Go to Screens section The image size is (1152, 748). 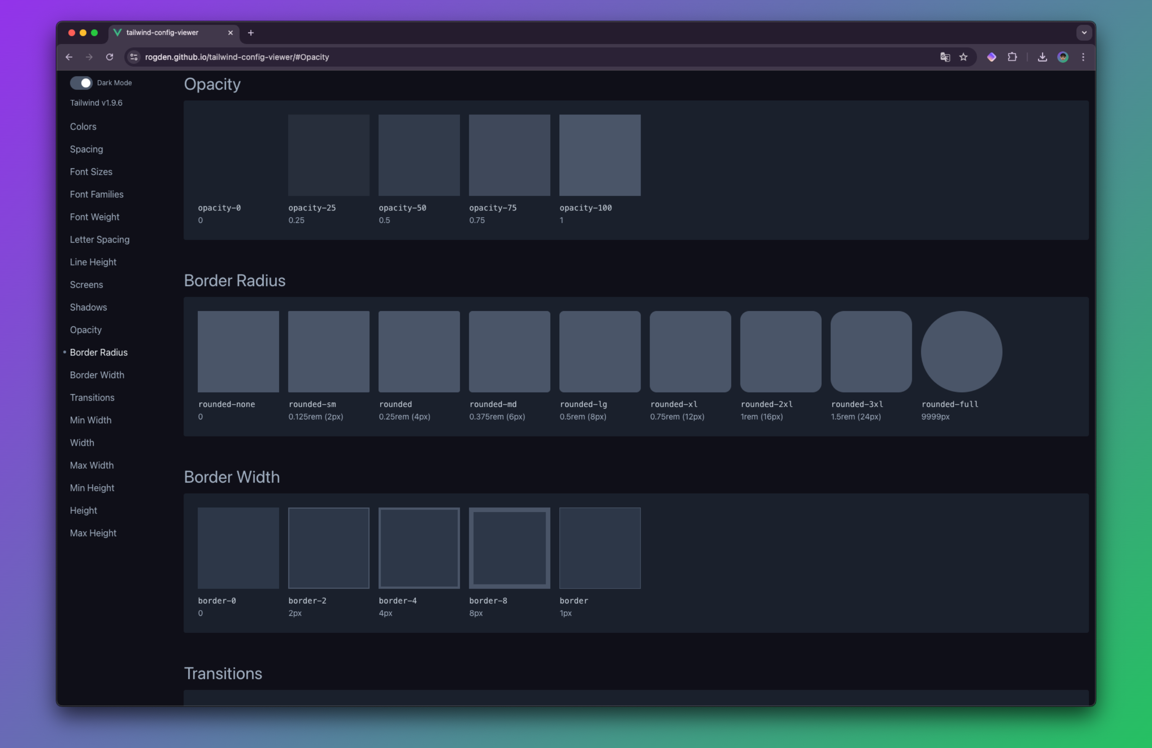[86, 284]
